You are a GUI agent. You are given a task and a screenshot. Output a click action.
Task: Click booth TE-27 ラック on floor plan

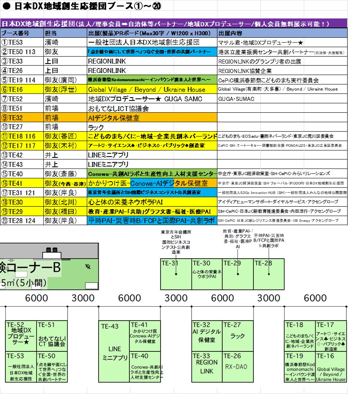(x=237, y=336)
